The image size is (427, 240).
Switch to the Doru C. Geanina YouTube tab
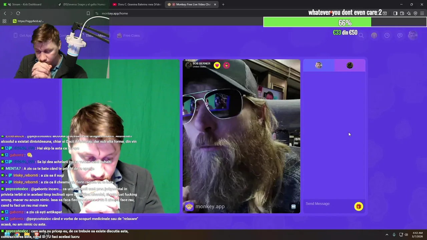137,4
